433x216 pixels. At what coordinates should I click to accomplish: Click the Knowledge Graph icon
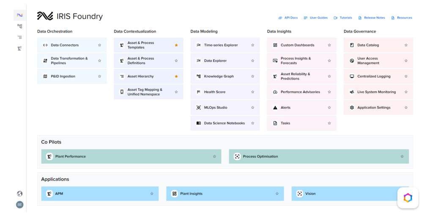pos(199,76)
